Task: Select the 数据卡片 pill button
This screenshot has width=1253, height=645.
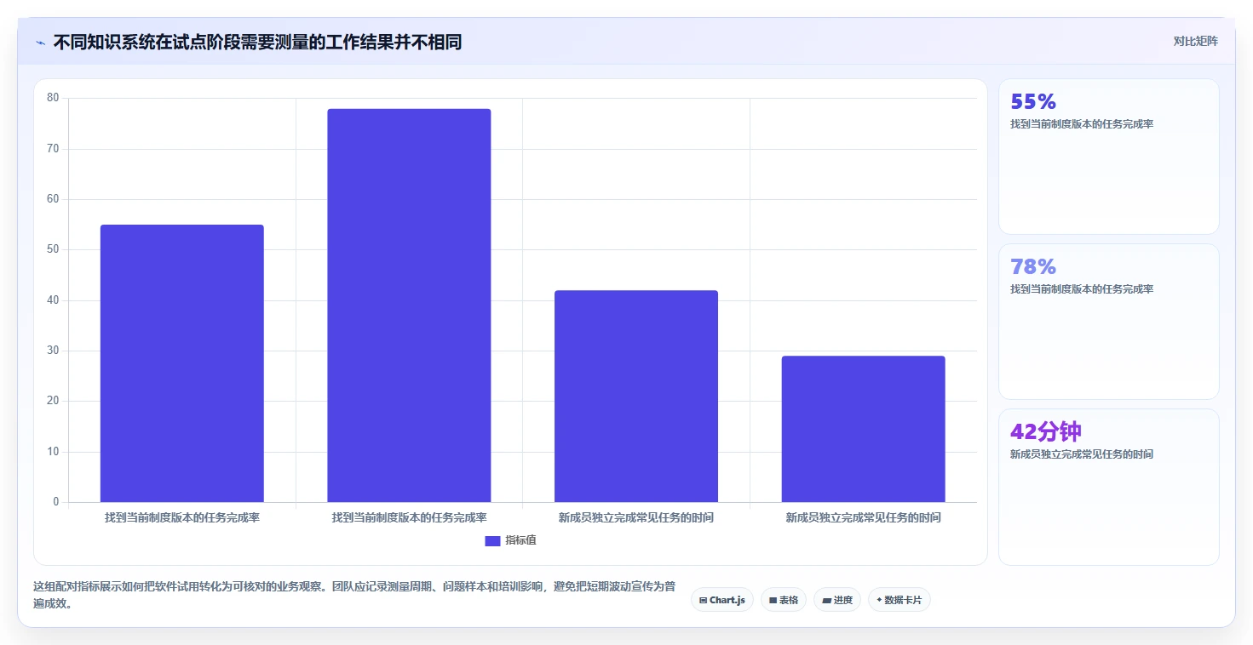Action: pyautogui.click(x=900, y=600)
